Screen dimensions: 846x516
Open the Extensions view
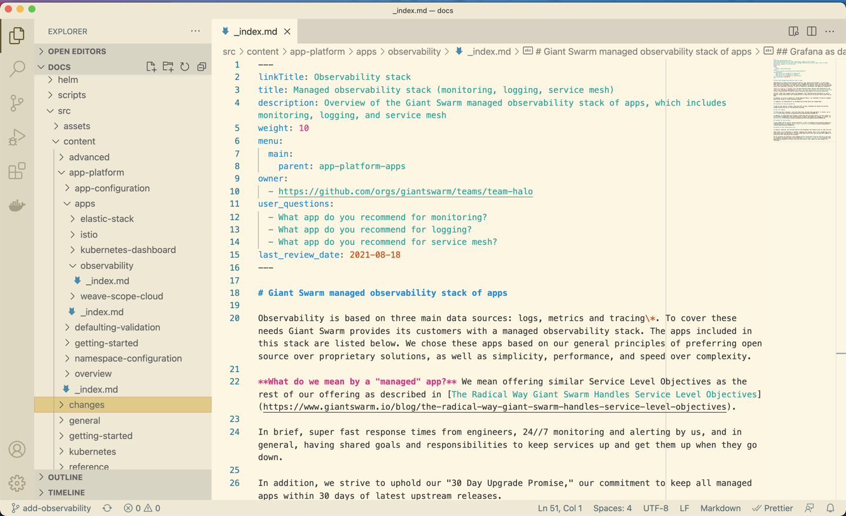coord(17,171)
